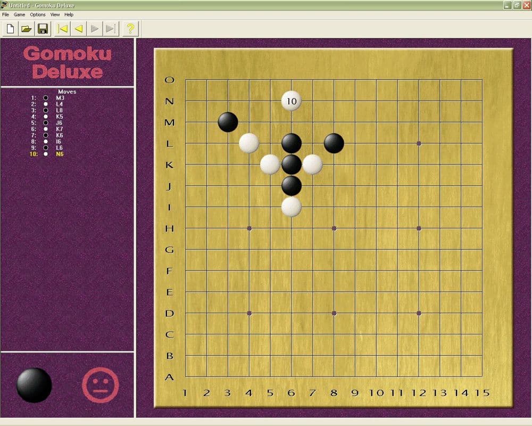Click the black stone at L6
This screenshot has width=532, height=426.
point(292,143)
